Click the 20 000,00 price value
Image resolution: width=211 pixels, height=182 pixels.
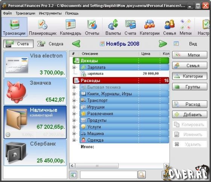151,74
